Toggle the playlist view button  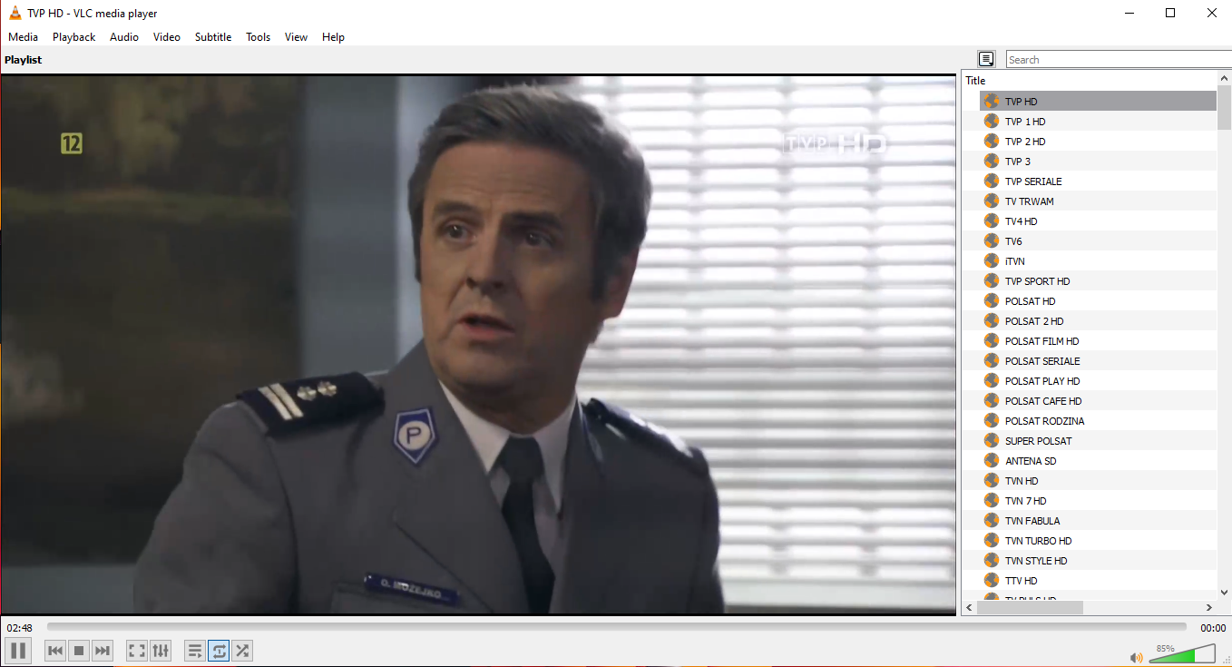(x=195, y=651)
